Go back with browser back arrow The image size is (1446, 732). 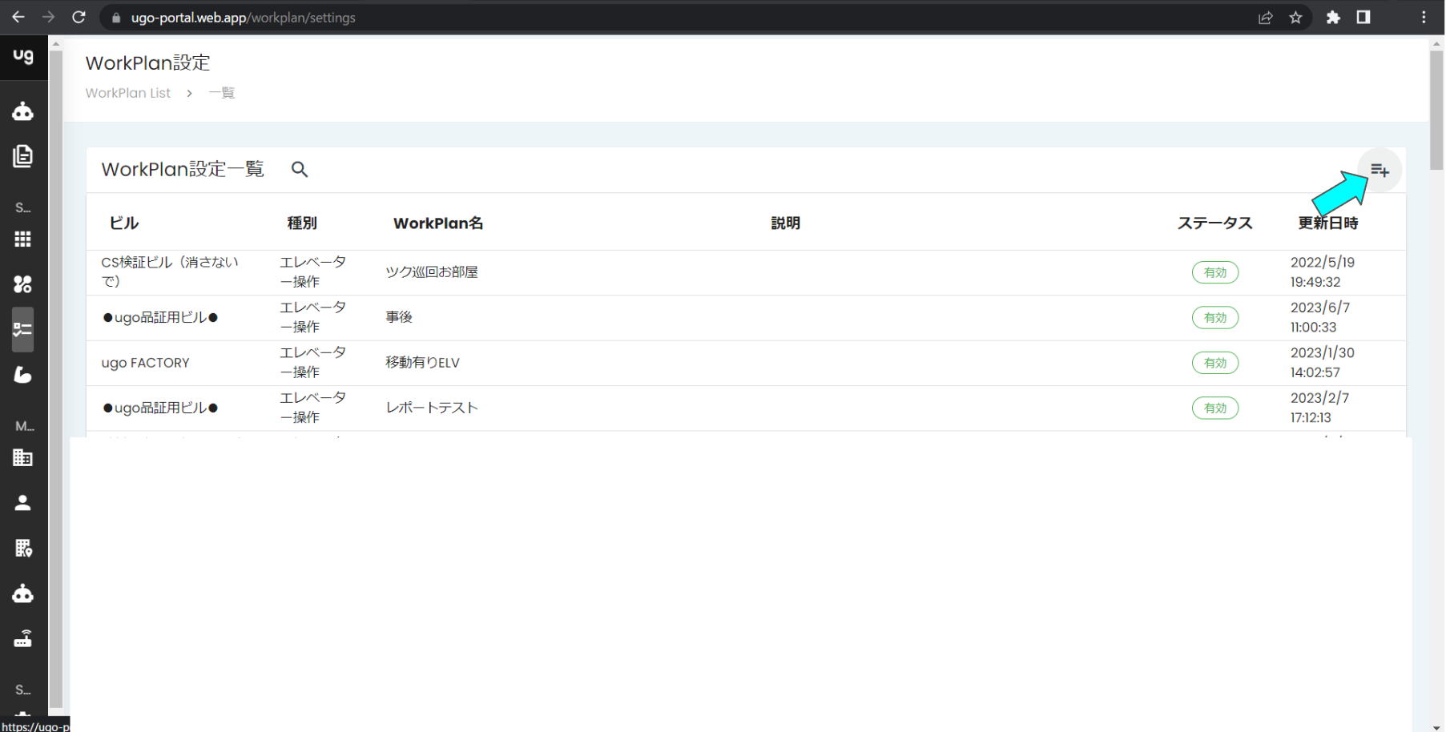(18, 17)
